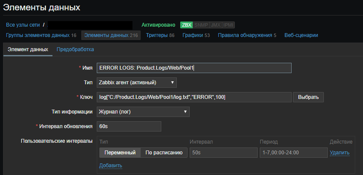Expand the 'Тип' Zabbix агент dropdown
Image resolution: width=363 pixels, height=175 pixels.
click(x=137, y=83)
